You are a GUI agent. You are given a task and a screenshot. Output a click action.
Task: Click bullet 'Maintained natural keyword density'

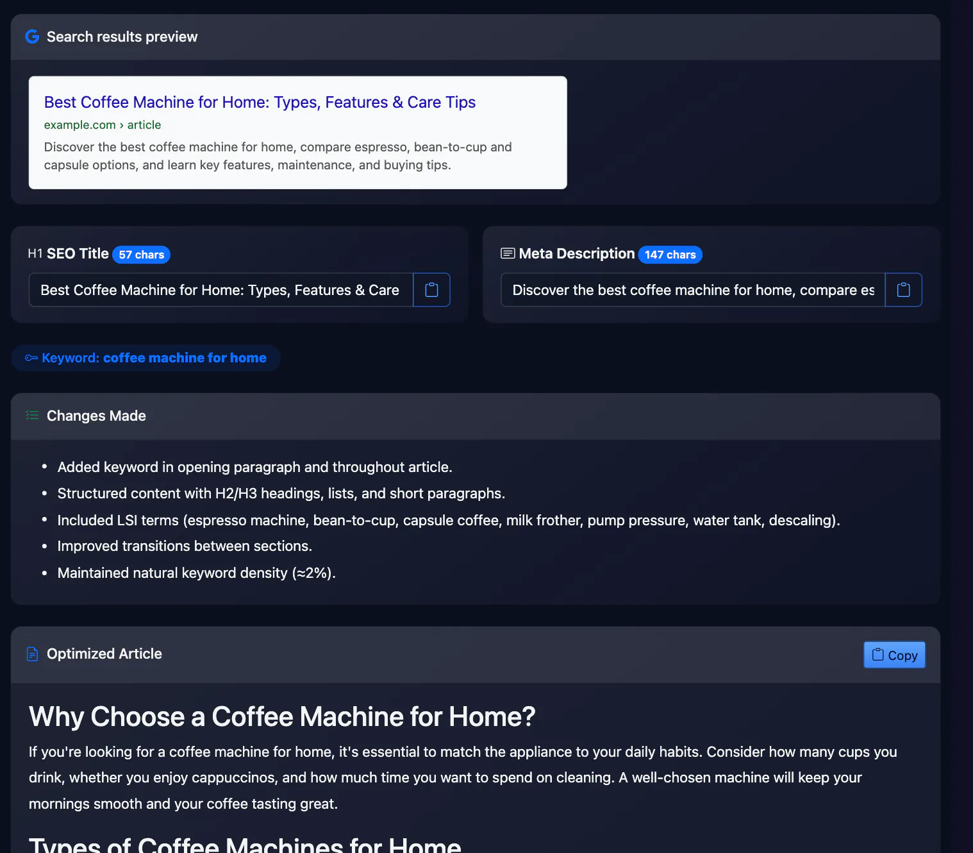(197, 573)
